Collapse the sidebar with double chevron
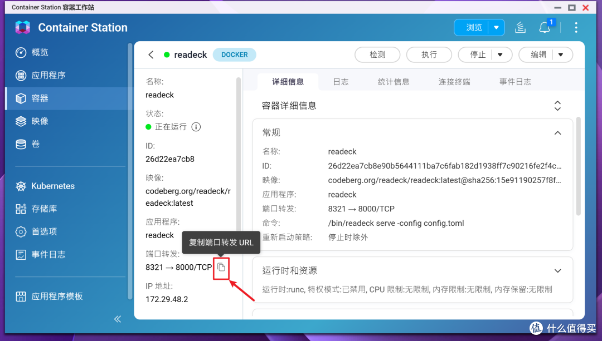The height and width of the screenshot is (341, 602). coord(118,319)
